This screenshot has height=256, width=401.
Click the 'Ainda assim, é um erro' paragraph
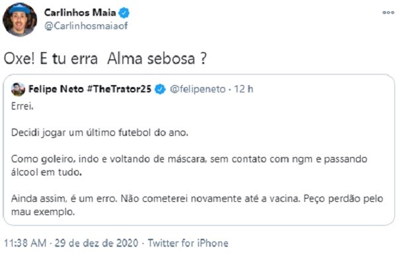click(197, 205)
